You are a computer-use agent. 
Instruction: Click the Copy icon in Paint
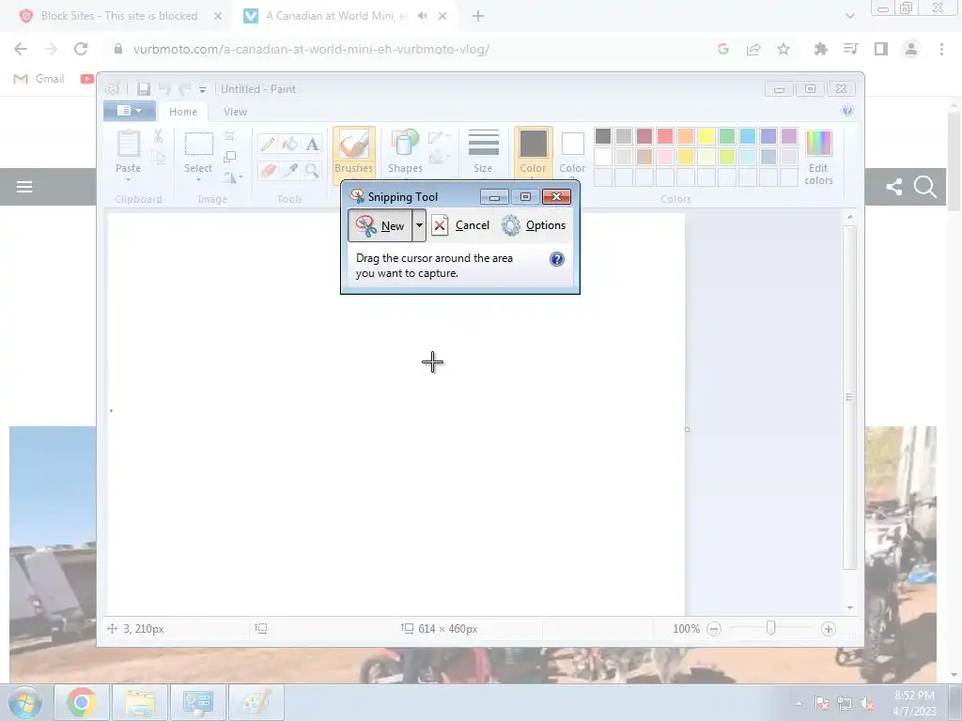tap(158, 158)
